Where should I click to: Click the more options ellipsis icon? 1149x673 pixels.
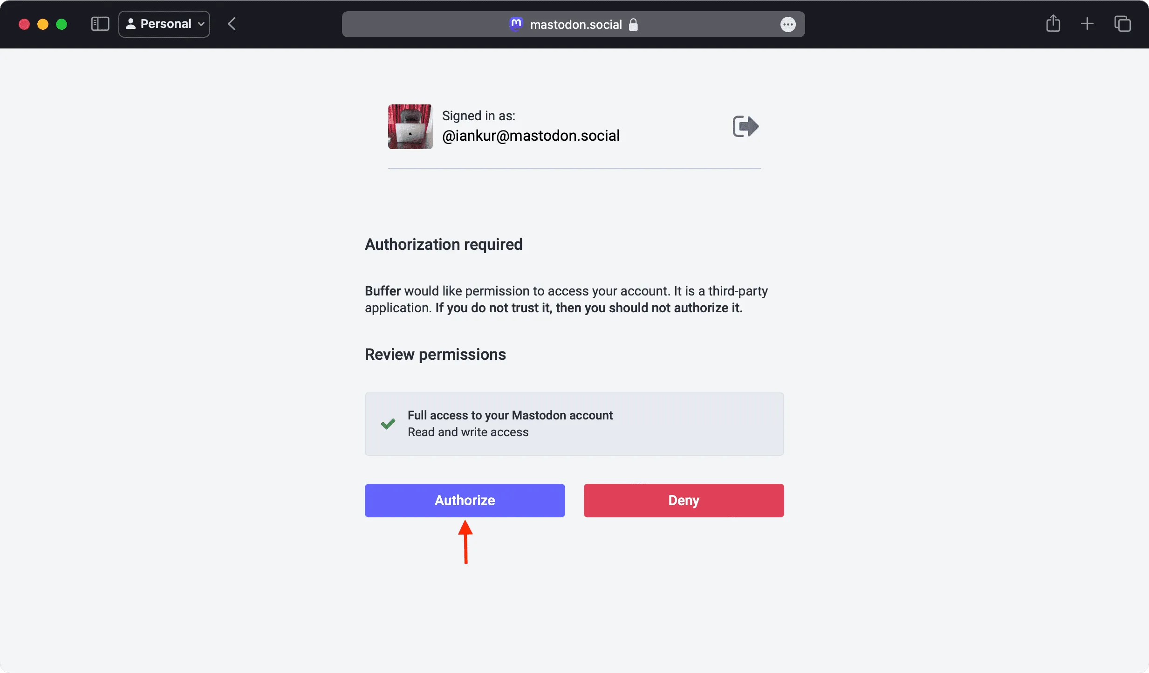pyautogui.click(x=788, y=24)
